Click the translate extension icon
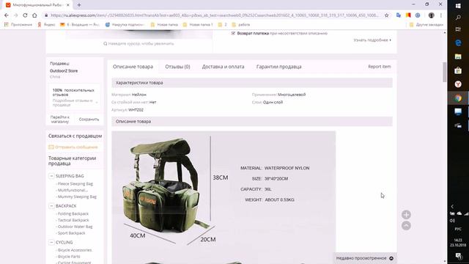Viewport: 469px width, 264px height. coord(399,15)
